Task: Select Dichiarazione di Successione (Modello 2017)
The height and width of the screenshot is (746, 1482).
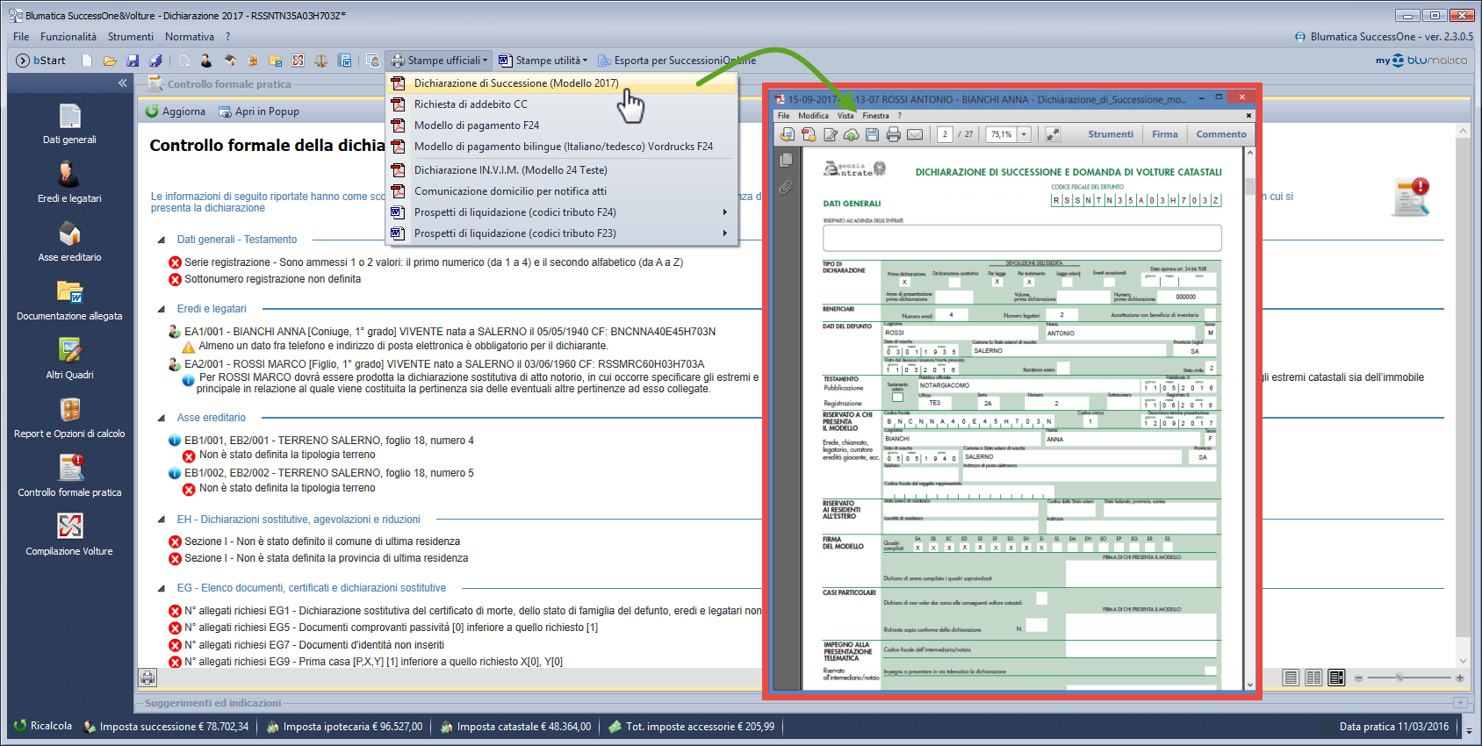Action: click(562, 83)
